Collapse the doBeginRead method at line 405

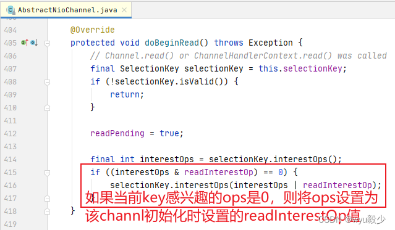click(x=47, y=43)
